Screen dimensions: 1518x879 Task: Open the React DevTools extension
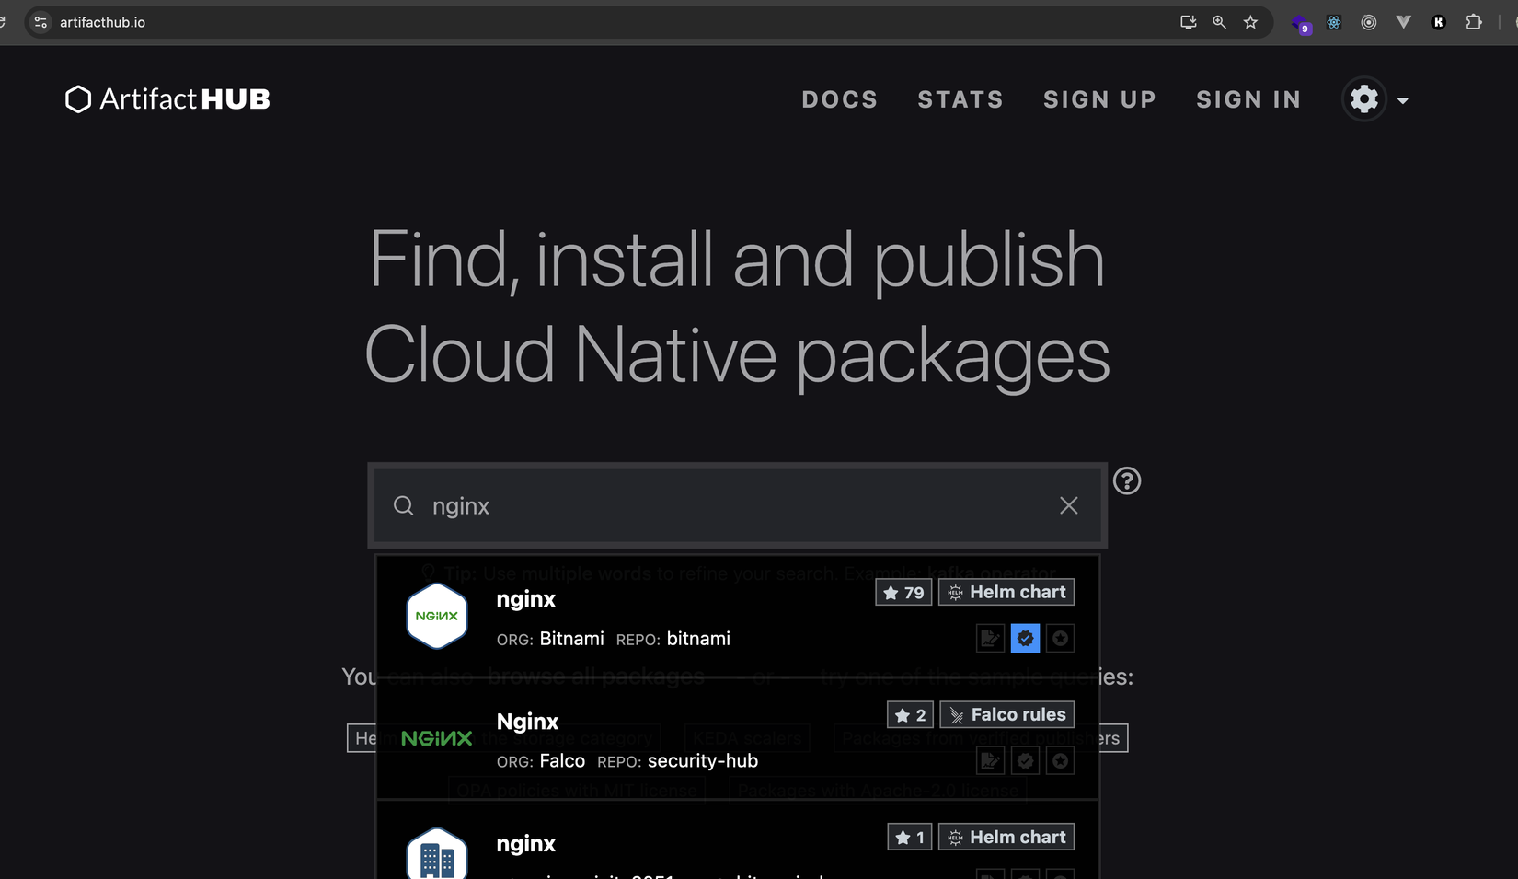(1334, 22)
